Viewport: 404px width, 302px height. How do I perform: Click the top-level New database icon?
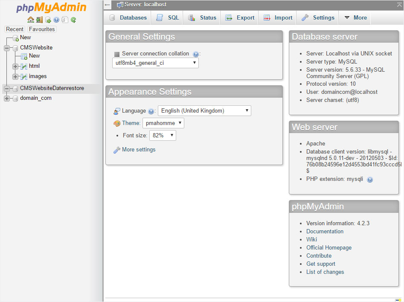(x=16, y=38)
